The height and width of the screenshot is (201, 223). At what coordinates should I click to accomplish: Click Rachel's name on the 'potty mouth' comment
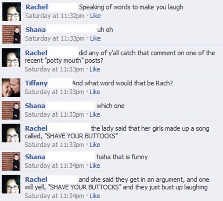click(36, 53)
